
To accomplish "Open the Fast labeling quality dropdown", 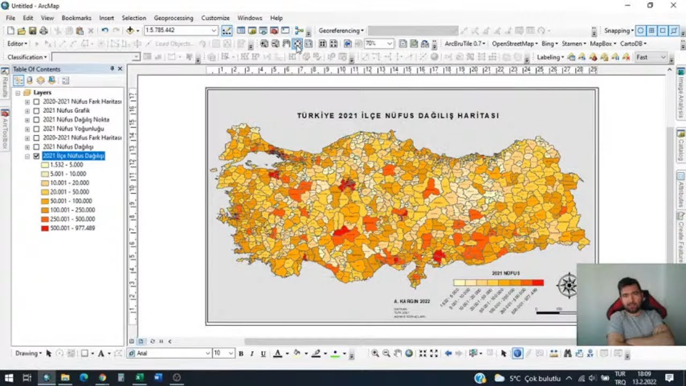I will pos(663,57).
